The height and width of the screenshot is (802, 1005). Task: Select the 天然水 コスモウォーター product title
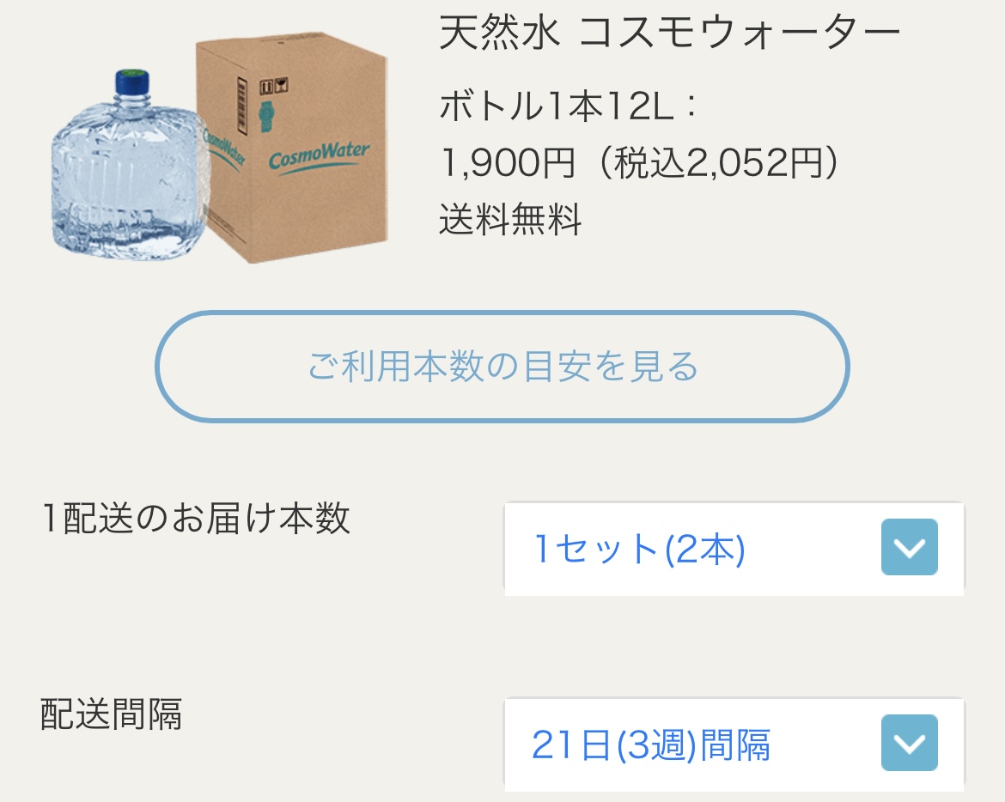(670, 32)
